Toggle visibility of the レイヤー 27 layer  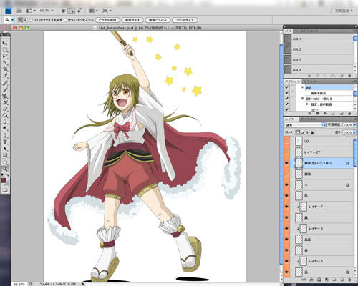pos(287,152)
